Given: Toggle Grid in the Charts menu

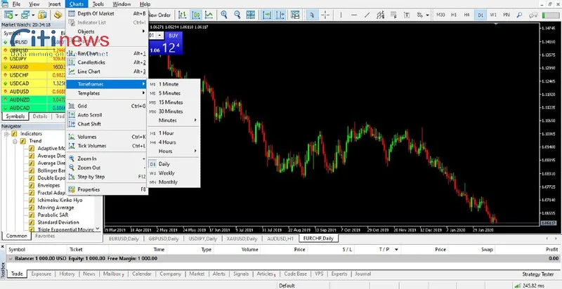Looking at the screenshot, I should [107, 106].
